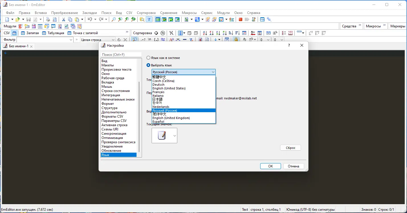
Task: Click the refresh filter icon
Action: point(119,40)
